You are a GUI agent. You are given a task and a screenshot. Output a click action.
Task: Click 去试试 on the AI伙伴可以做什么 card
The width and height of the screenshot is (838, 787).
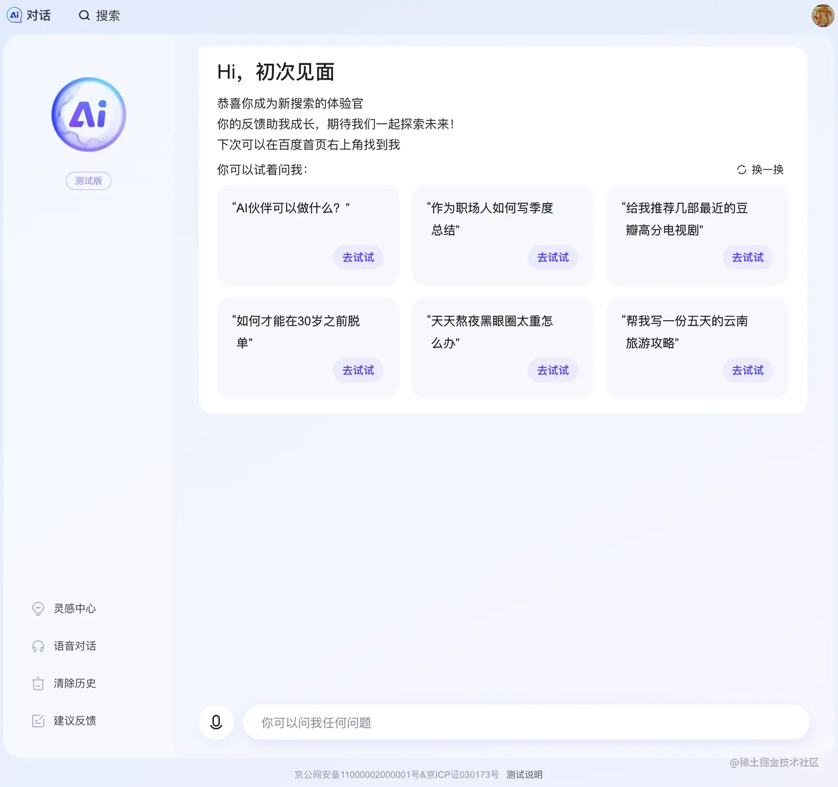click(x=358, y=257)
